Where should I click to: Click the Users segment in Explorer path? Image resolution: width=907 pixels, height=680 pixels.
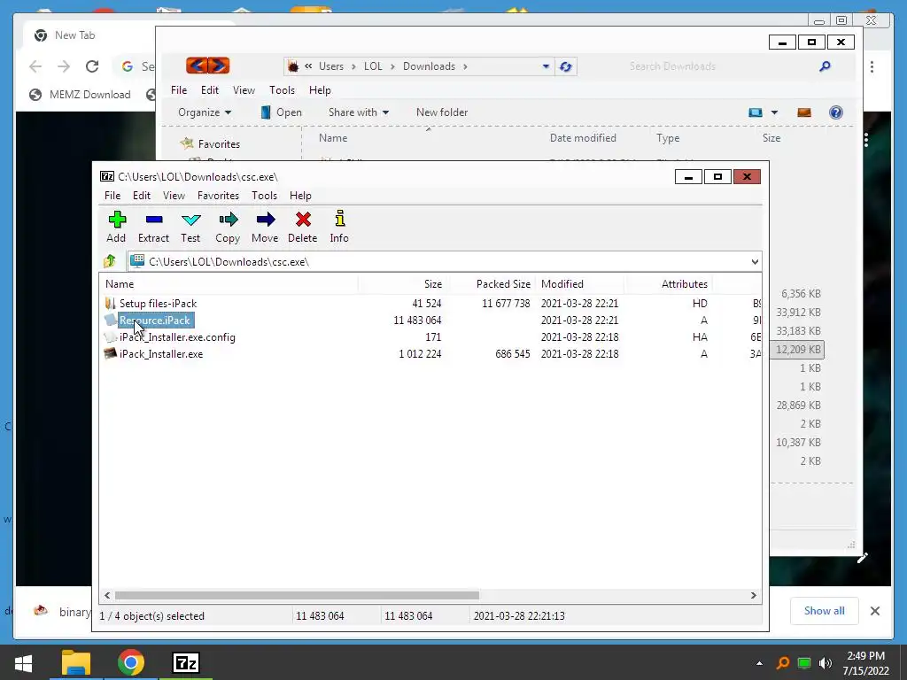pos(331,66)
